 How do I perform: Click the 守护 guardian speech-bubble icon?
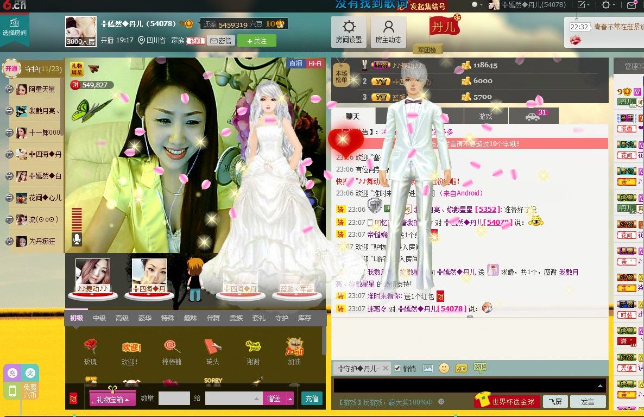click(x=480, y=367)
